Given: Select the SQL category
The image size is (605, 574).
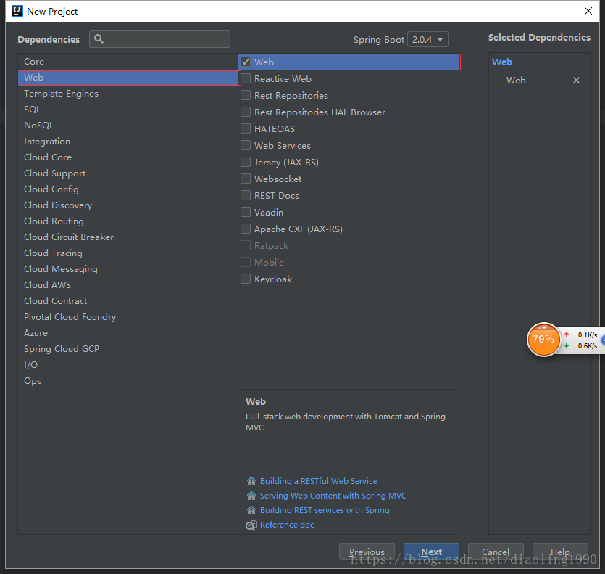Looking at the screenshot, I should pos(128,110).
